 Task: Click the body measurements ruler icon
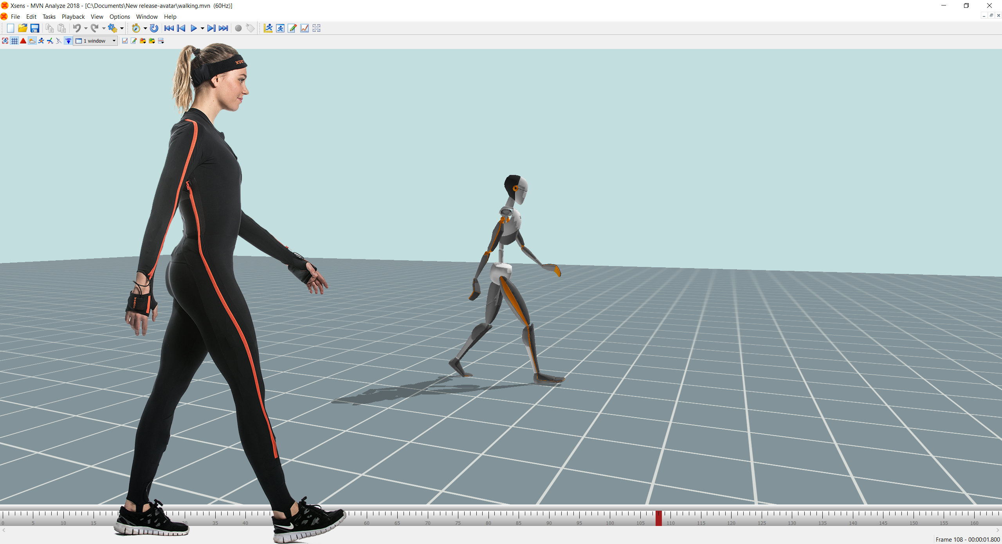(x=268, y=28)
